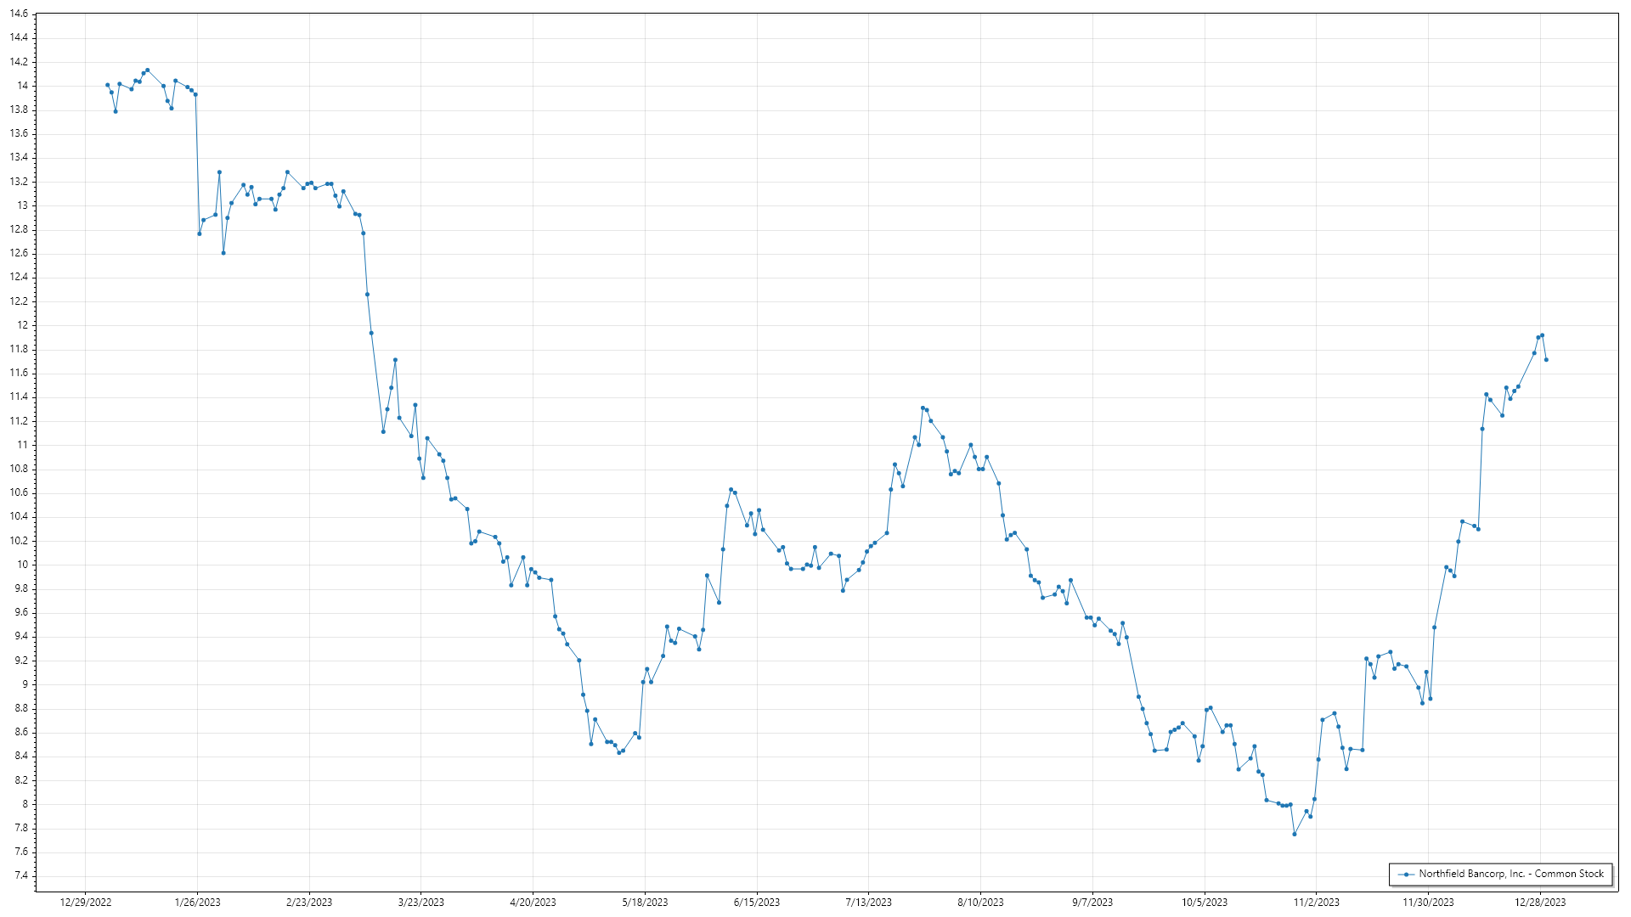Select the 1/26/2023 x-axis date label
Screen dimensions: 1631x917
point(197,903)
